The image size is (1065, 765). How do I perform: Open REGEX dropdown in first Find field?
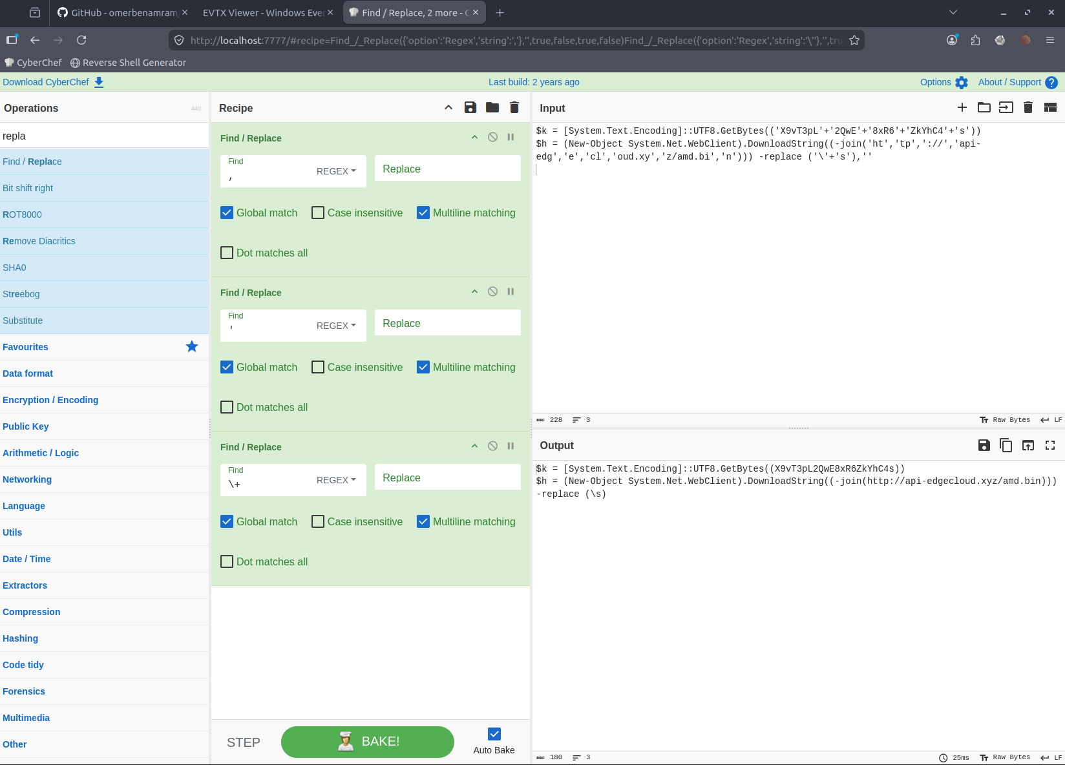point(336,171)
